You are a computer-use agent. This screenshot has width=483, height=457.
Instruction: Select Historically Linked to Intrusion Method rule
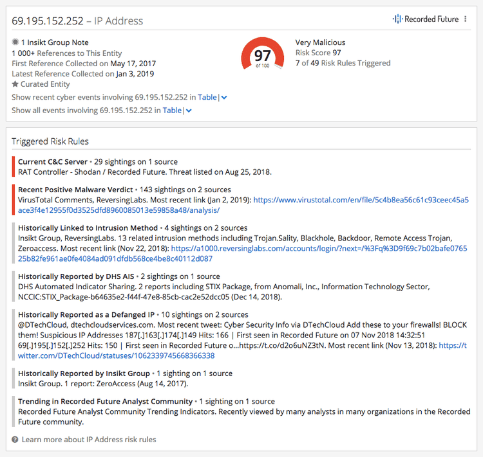88,228
